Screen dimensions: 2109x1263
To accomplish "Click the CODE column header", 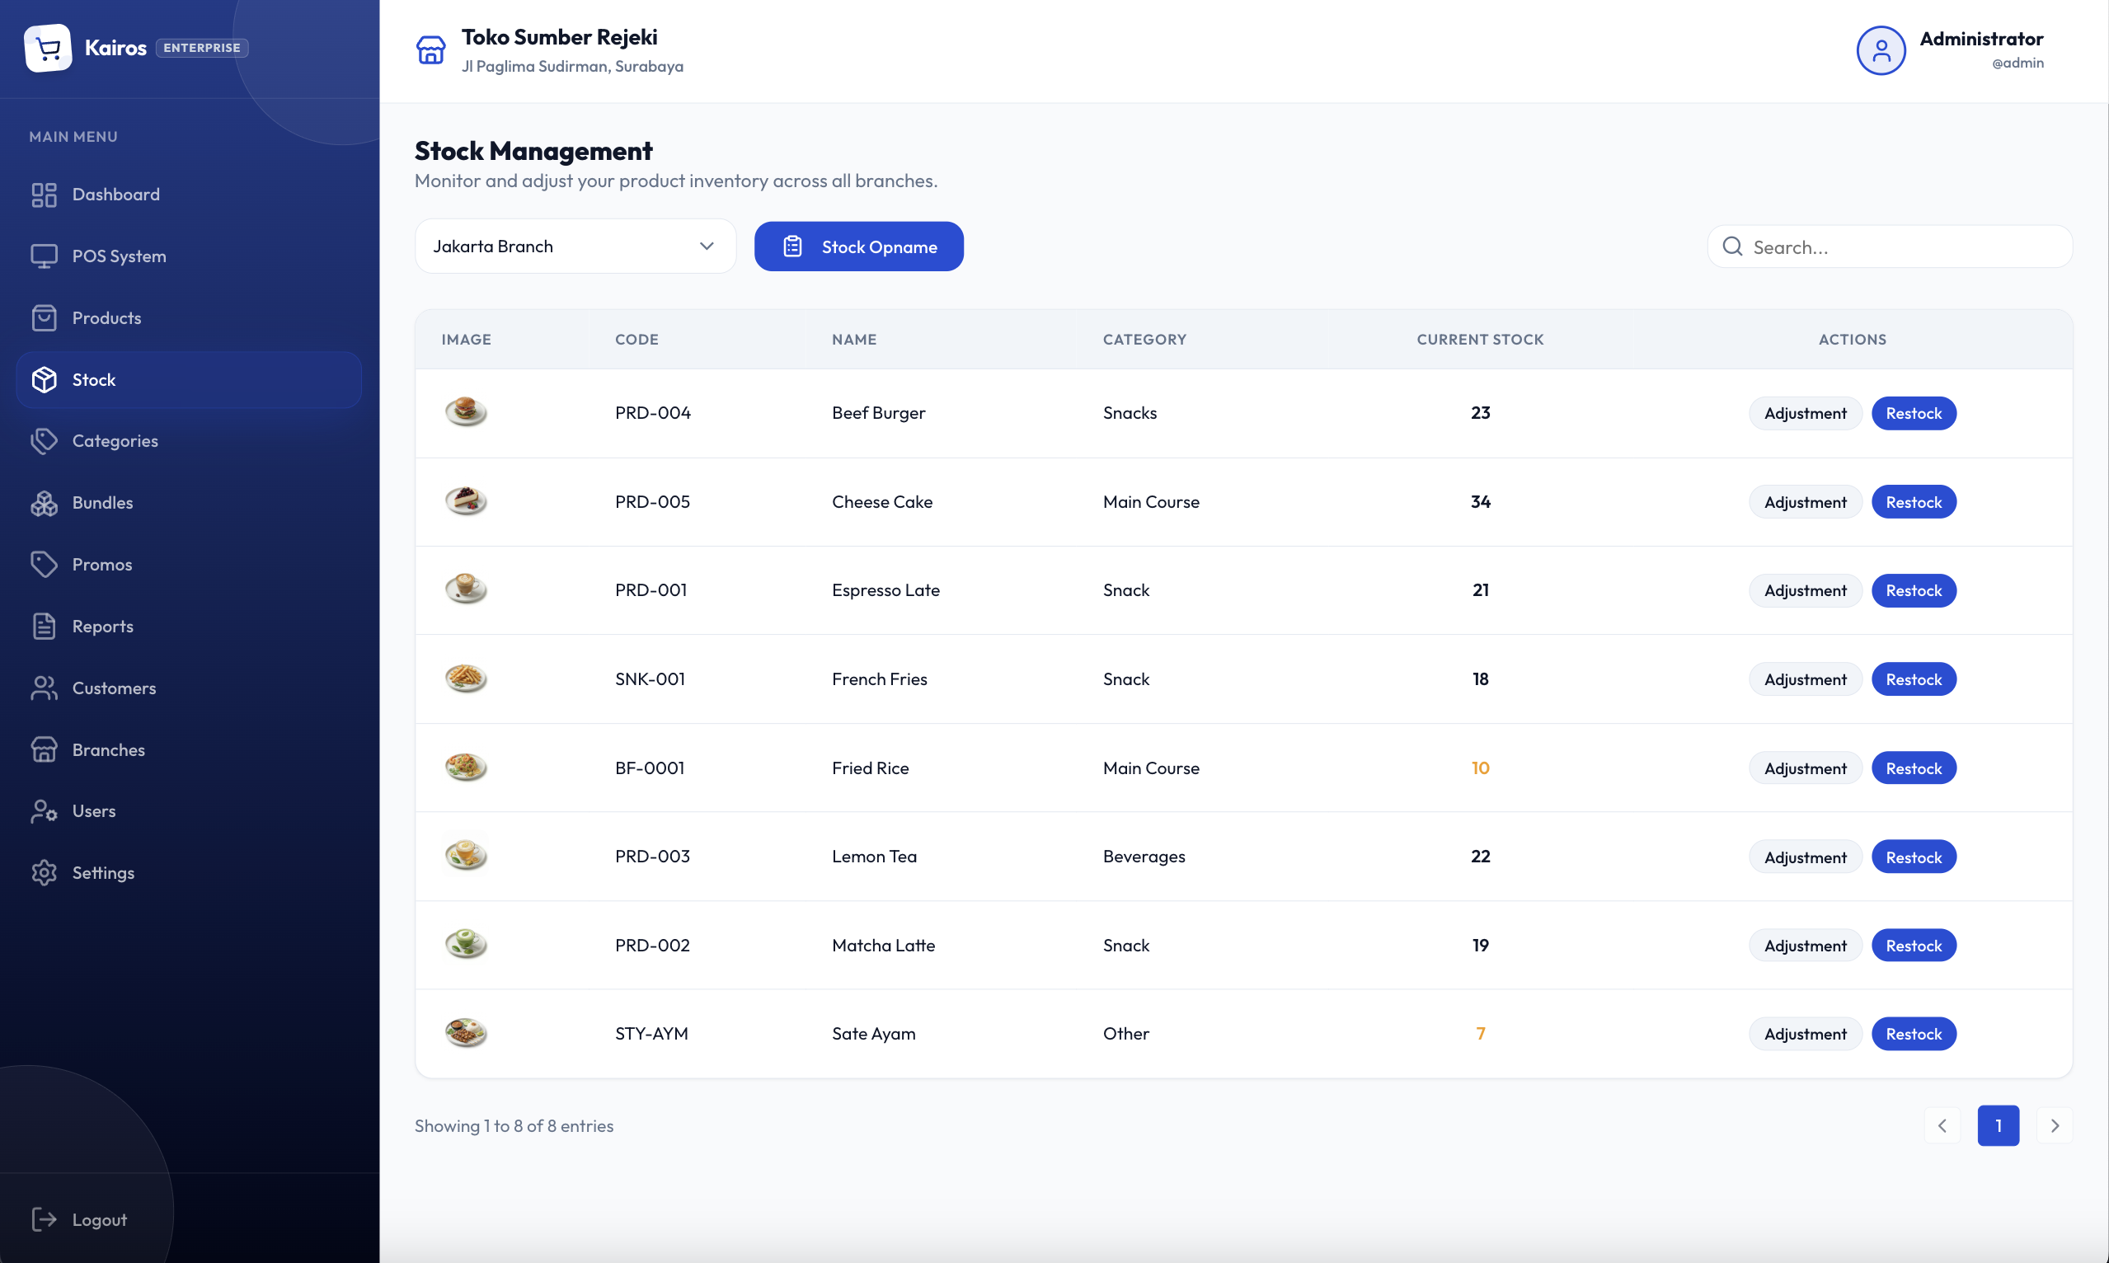I will pos(636,340).
